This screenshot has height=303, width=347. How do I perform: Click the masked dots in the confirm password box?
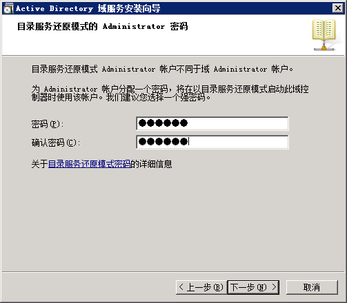click(x=163, y=142)
